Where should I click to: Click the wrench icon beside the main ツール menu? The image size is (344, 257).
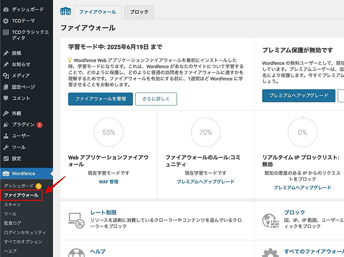6,147
